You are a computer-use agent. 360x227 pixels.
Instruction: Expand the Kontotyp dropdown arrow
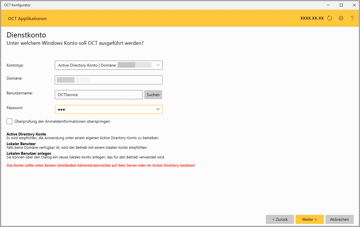click(x=158, y=65)
